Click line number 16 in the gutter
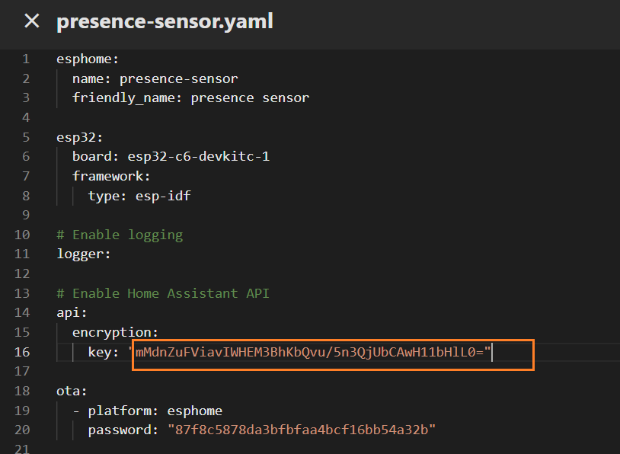This screenshot has width=620, height=454. point(21,352)
